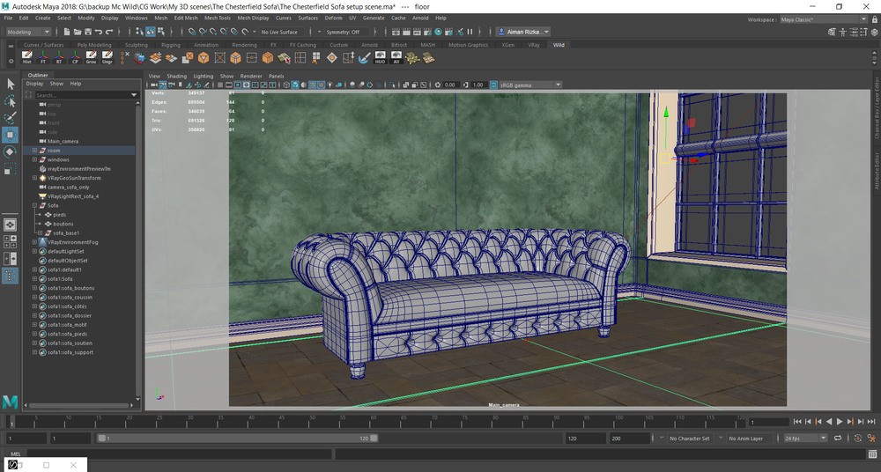
Task: Open the Workspace Maya Classic dropdown
Action: pyautogui.click(x=824, y=19)
